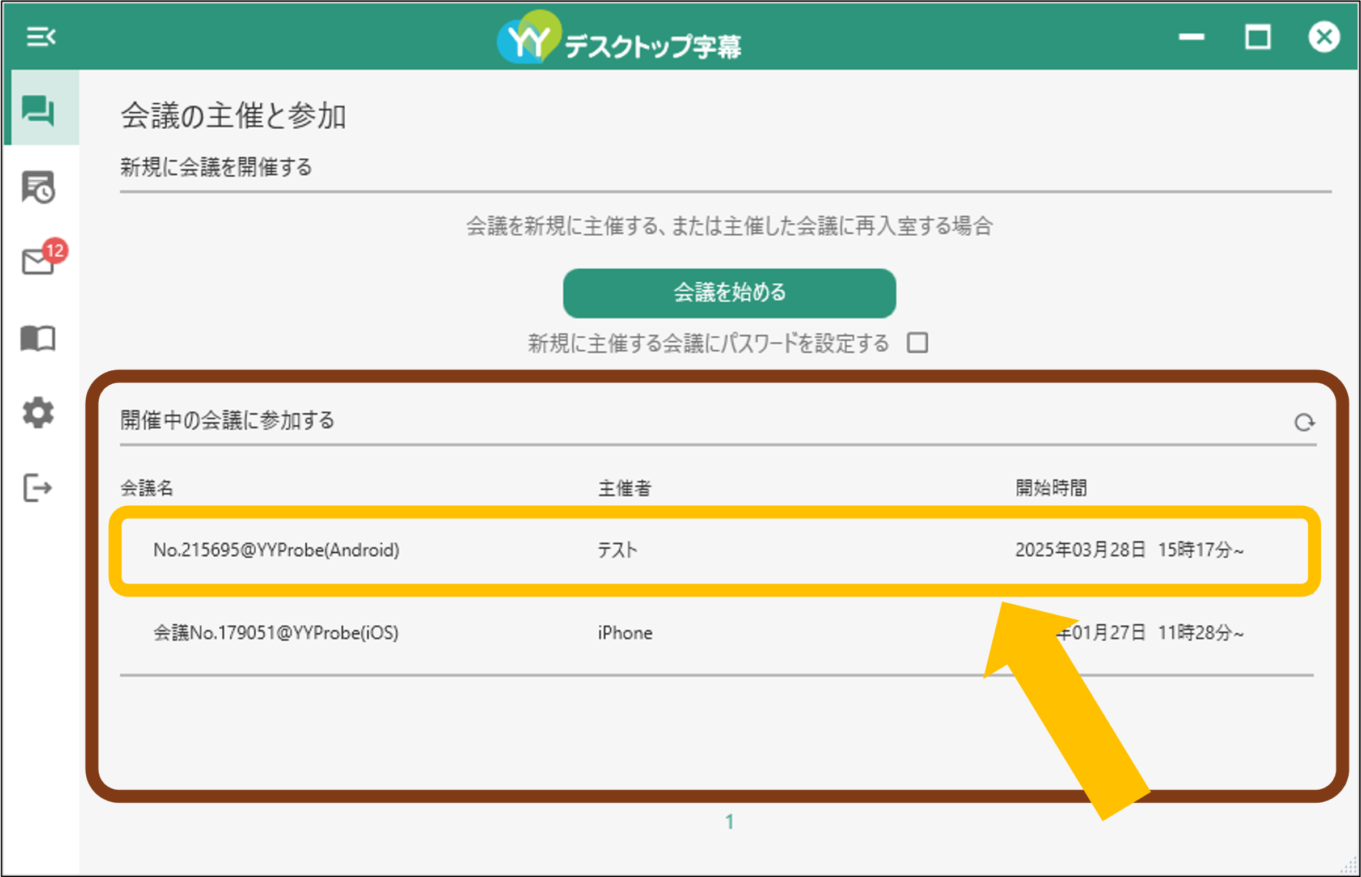Image resolution: width=1361 pixels, height=877 pixels.
Task: Minimize the YY desktop subtitle window
Action: (x=1191, y=37)
